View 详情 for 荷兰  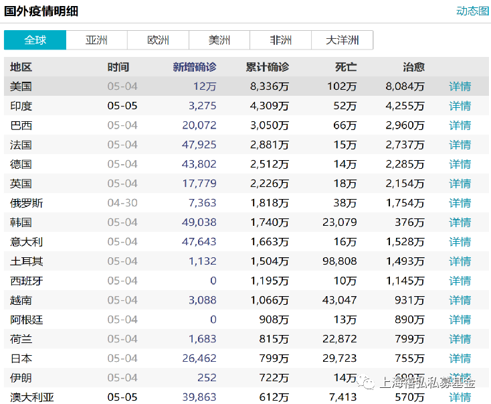[460, 339]
